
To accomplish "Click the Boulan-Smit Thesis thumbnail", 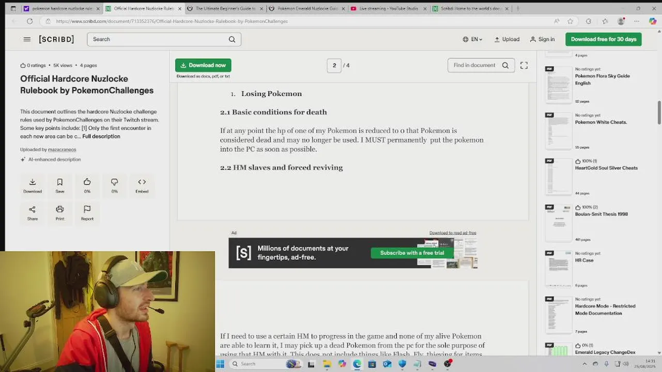I will pos(558,223).
